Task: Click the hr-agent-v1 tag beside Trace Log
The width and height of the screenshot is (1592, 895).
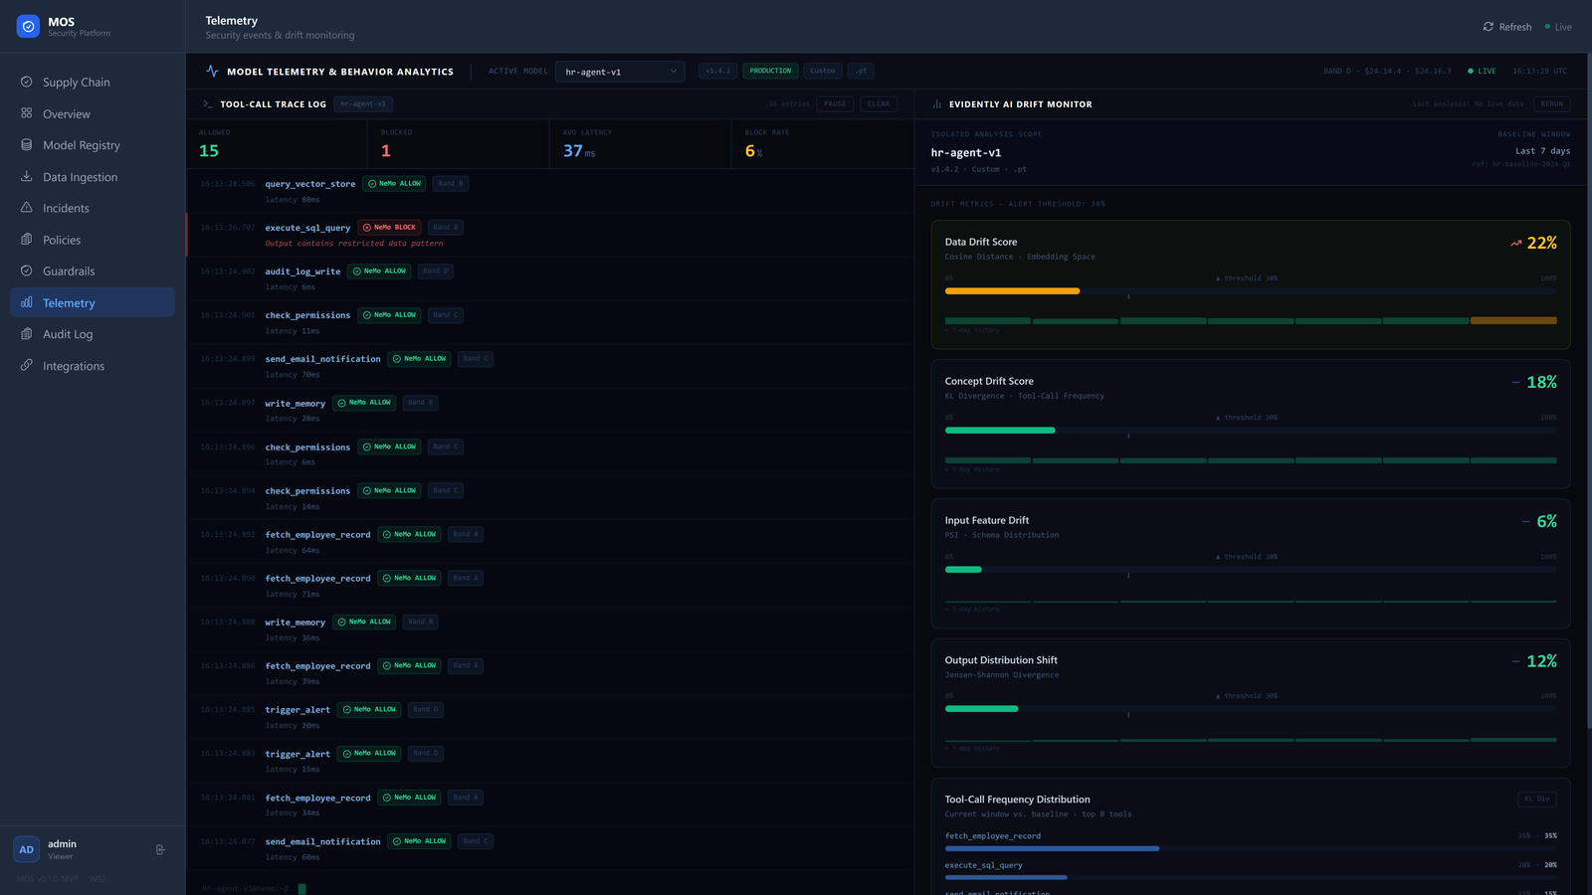Action: click(x=363, y=103)
